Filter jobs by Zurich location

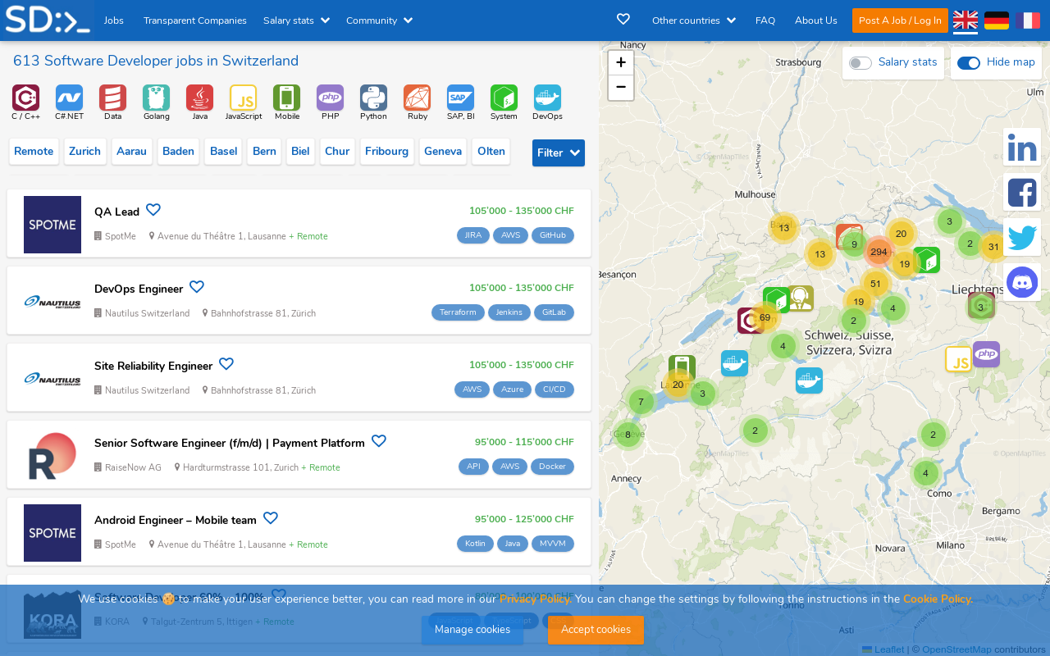tap(85, 152)
